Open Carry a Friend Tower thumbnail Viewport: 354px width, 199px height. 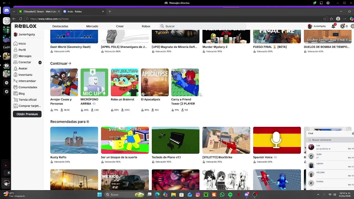[185, 82]
